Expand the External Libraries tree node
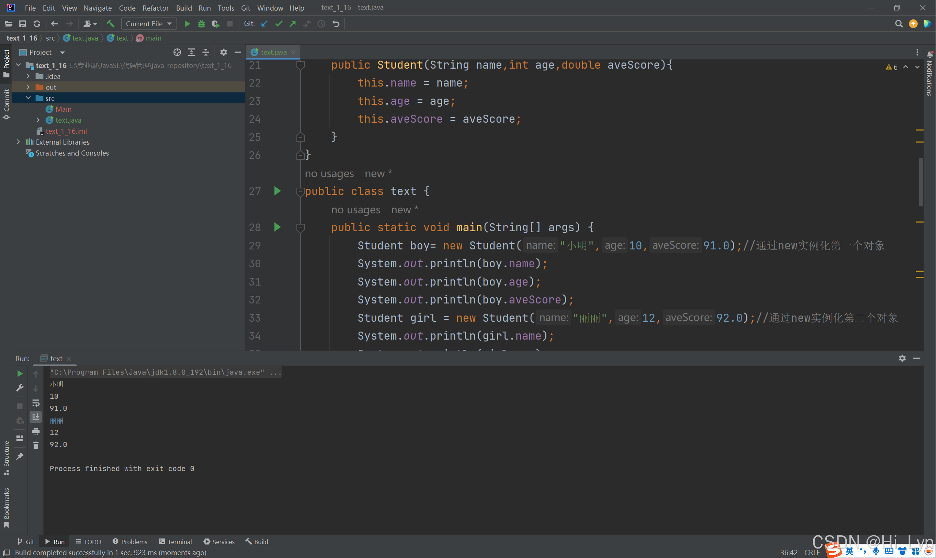Image resolution: width=936 pixels, height=558 pixels. pyautogui.click(x=18, y=142)
